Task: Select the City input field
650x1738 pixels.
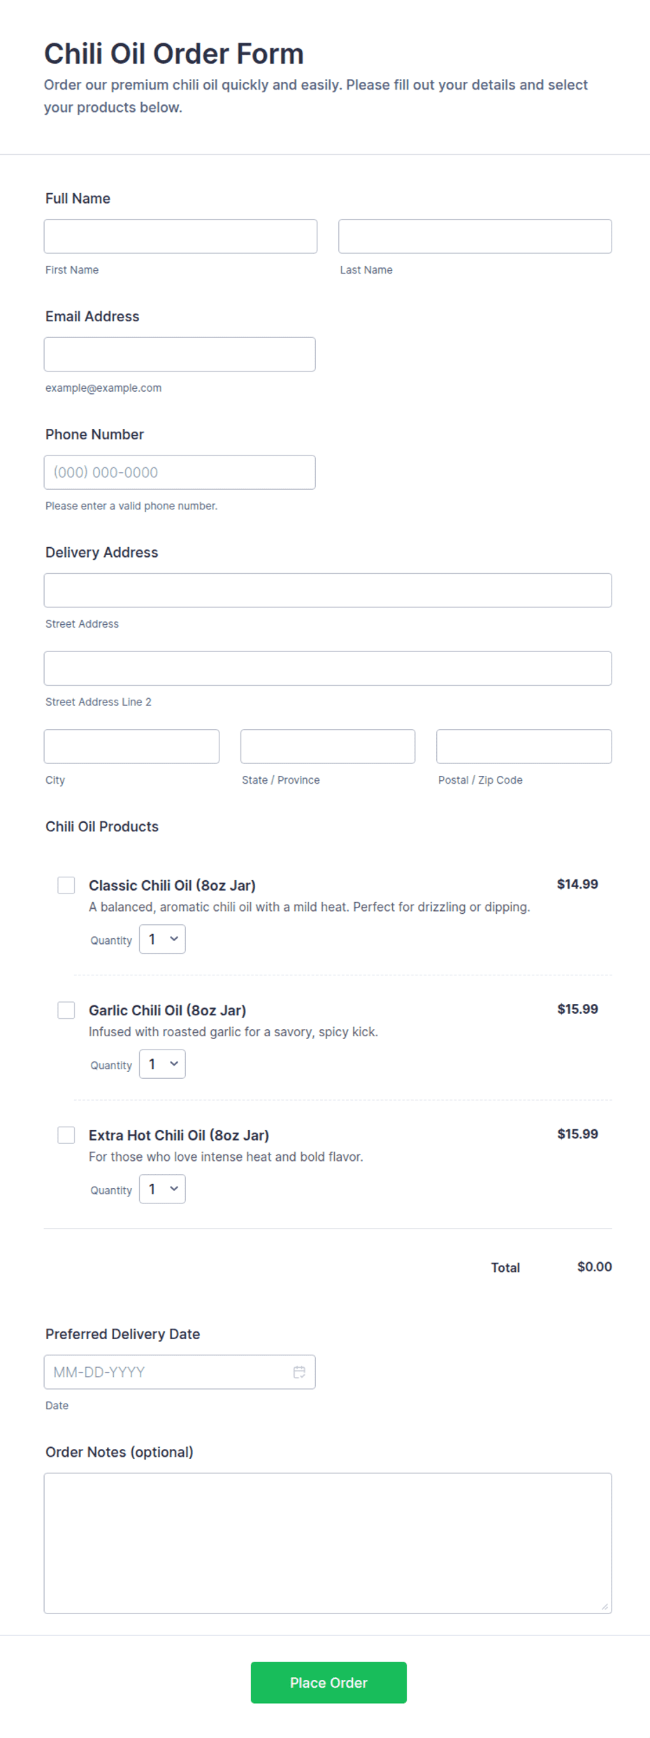Action: [131, 747]
